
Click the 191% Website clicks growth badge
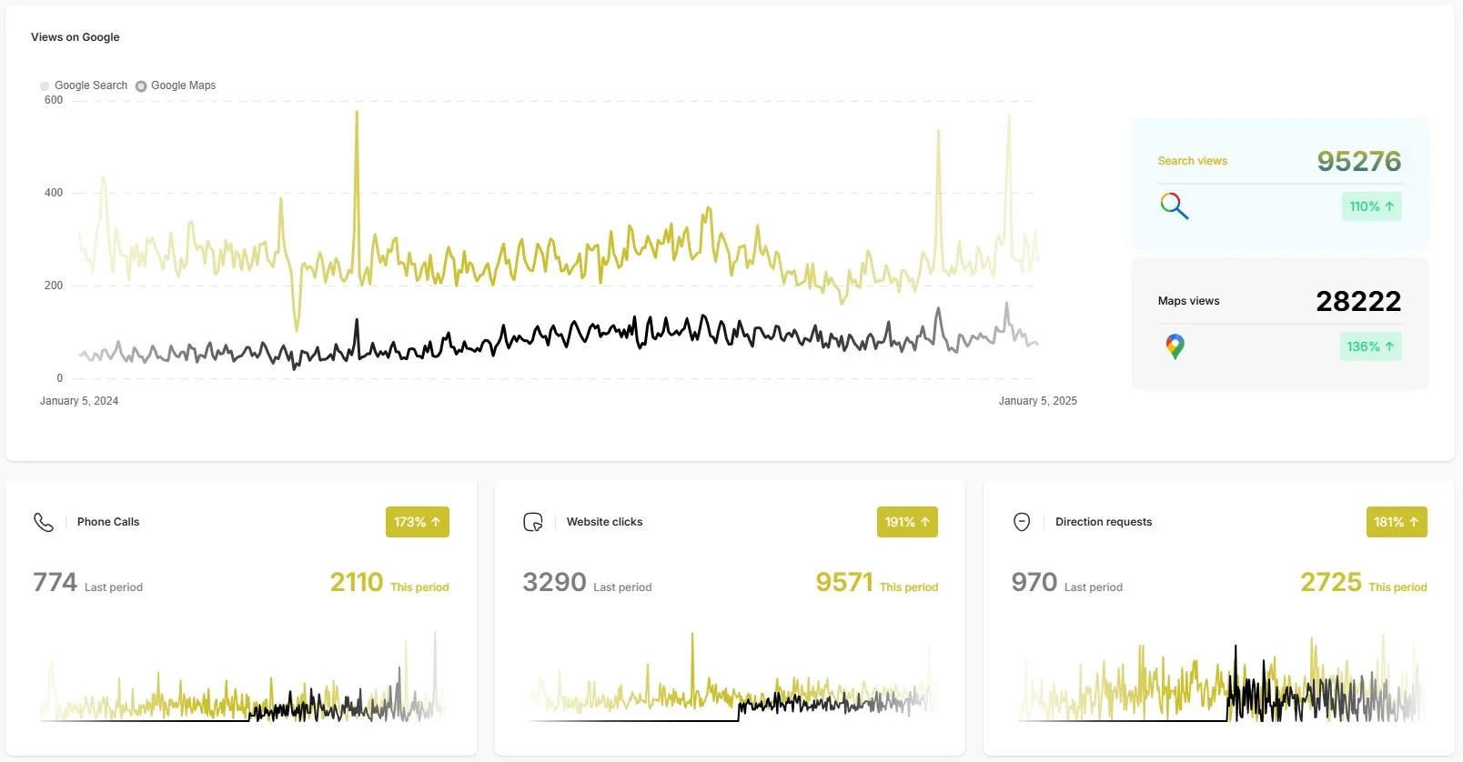coord(906,522)
